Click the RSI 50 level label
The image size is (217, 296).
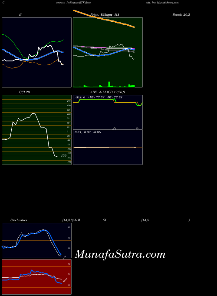(69, 274)
